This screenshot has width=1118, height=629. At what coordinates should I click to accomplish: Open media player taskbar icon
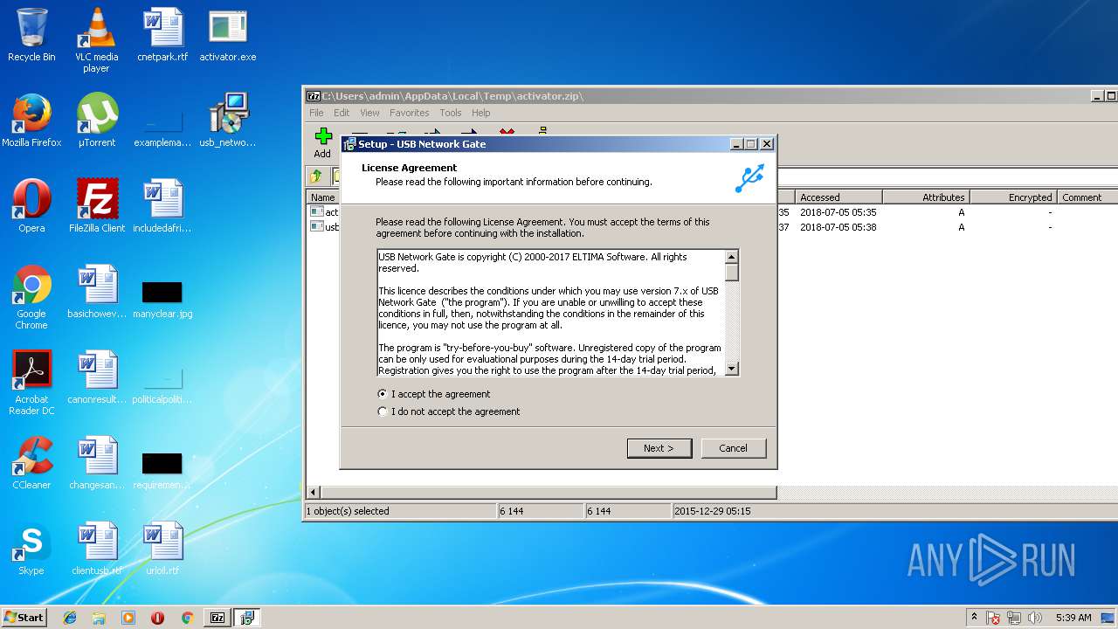pos(128,618)
